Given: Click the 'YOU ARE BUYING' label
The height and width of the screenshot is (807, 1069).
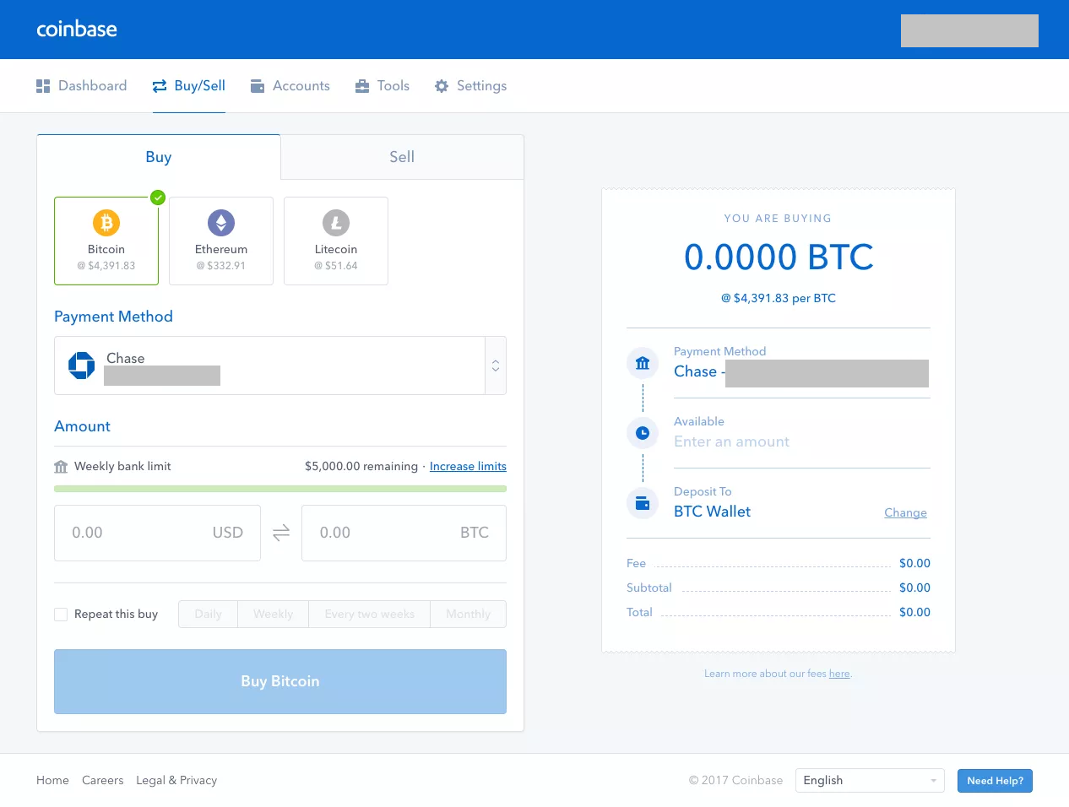Looking at the screenshot, I should point(778,218).
